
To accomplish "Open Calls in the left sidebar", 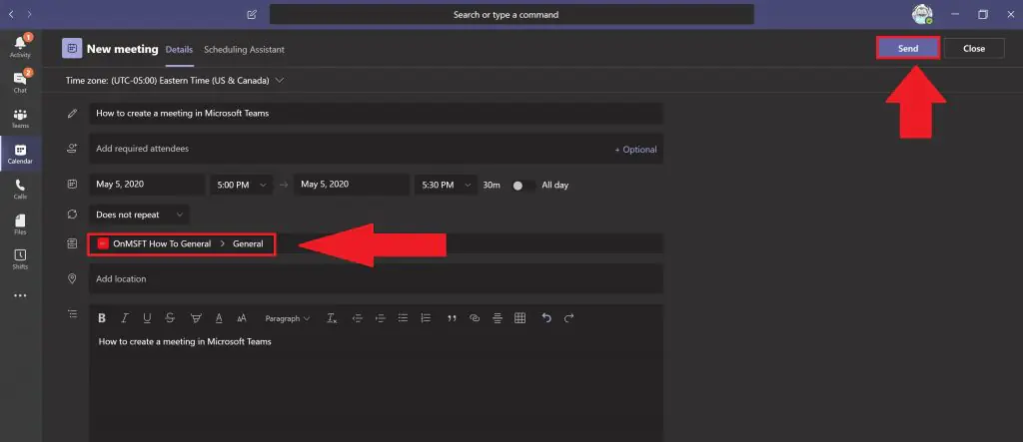I will tap(20, 189).
